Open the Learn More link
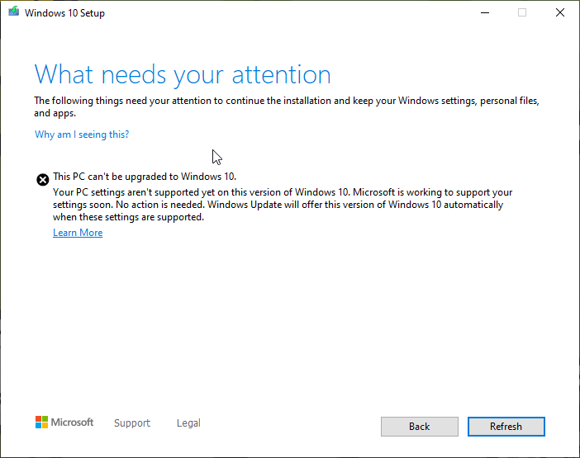The image size is (580, 458). point(78,233)
